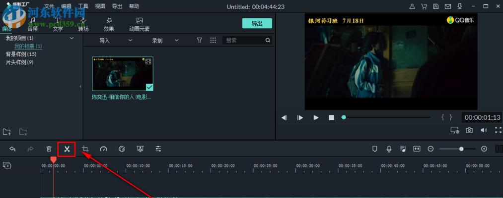Step back one frame in preview
The image size is (503, 198).
[x=284, y=118]
